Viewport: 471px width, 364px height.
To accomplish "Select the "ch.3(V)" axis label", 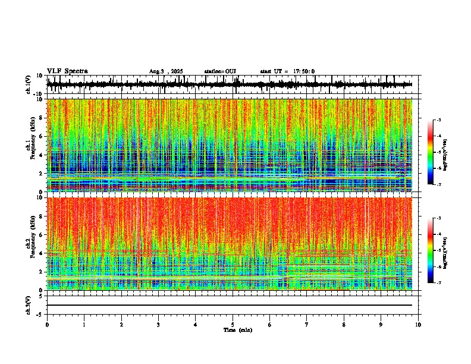I will pyautogui.click(x=28, y=305).
